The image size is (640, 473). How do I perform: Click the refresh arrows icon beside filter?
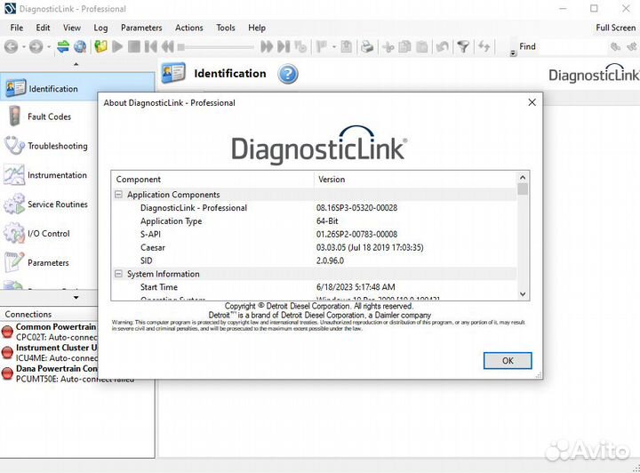click(484, 46)
